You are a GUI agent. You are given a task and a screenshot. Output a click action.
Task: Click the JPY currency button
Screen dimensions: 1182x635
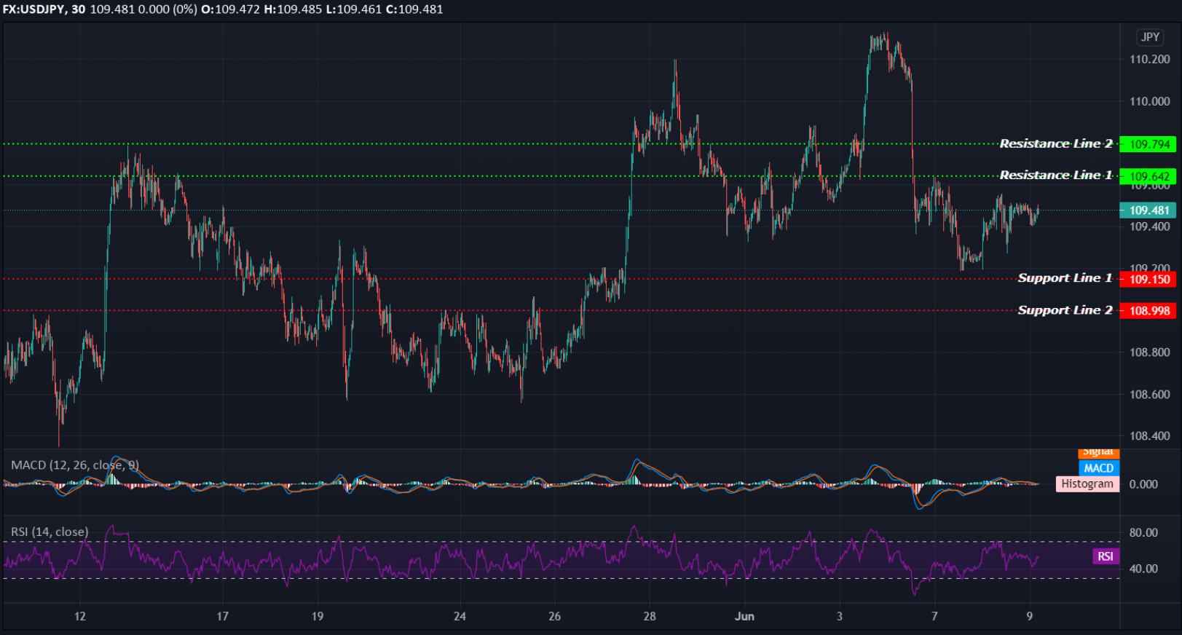[1150, 37]
